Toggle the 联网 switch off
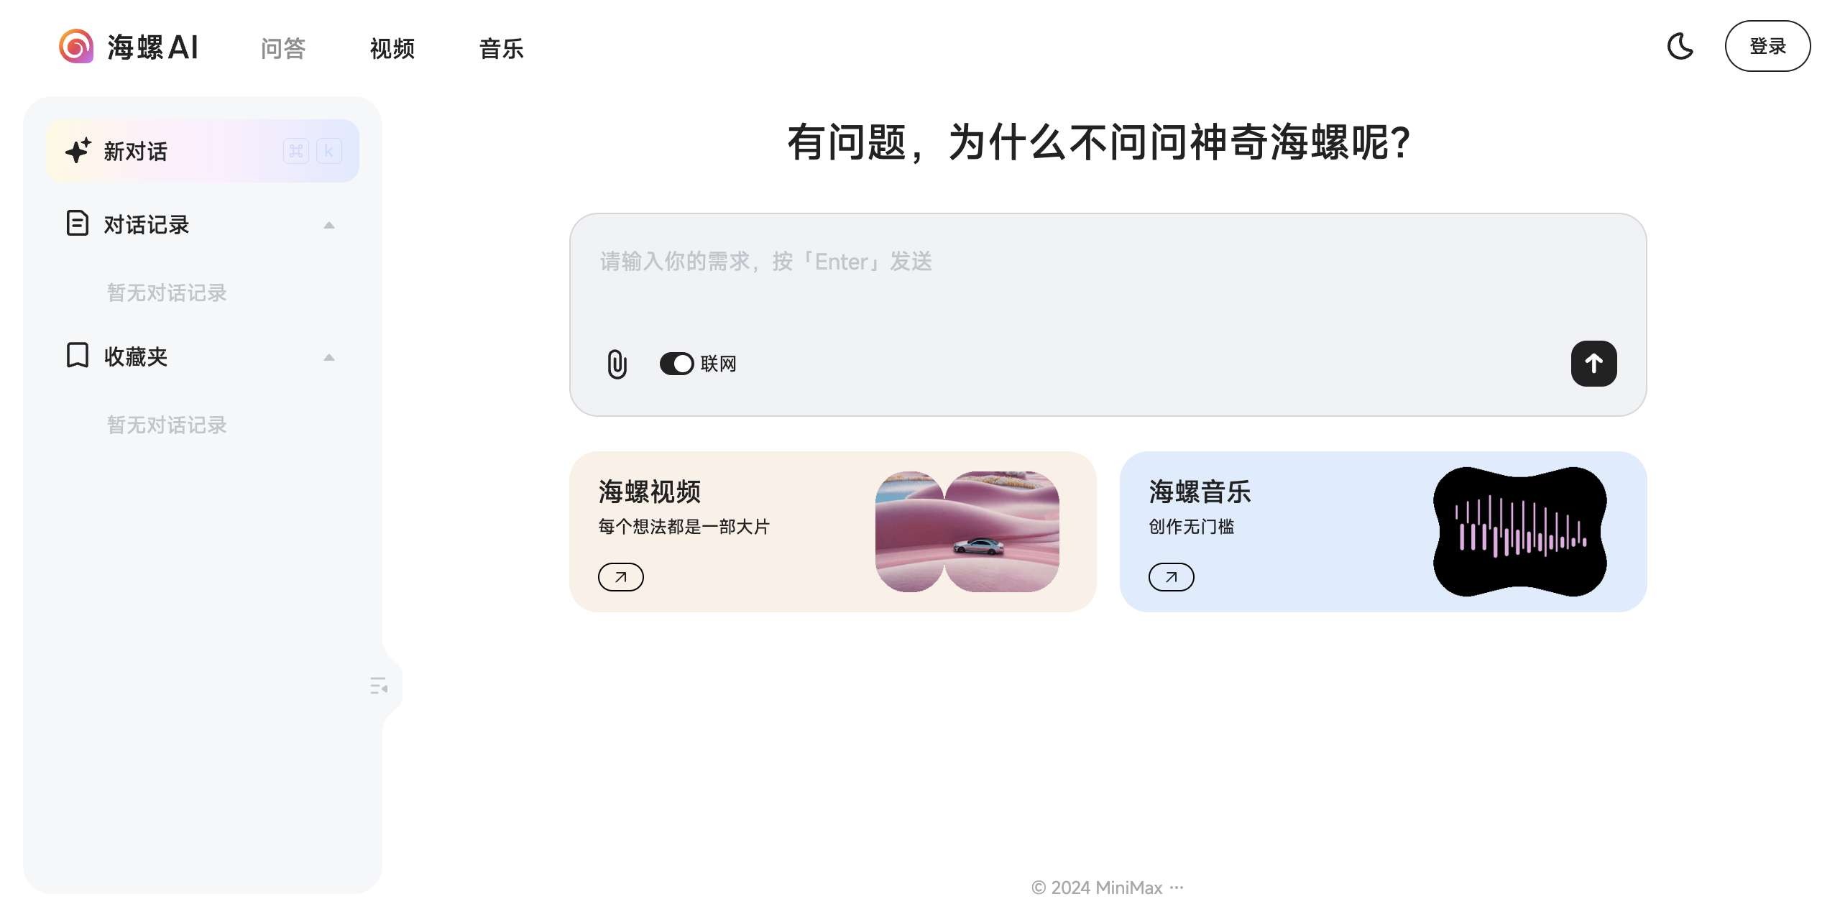This screenshot has height=917, width=1840. click(x=676, y=364)
